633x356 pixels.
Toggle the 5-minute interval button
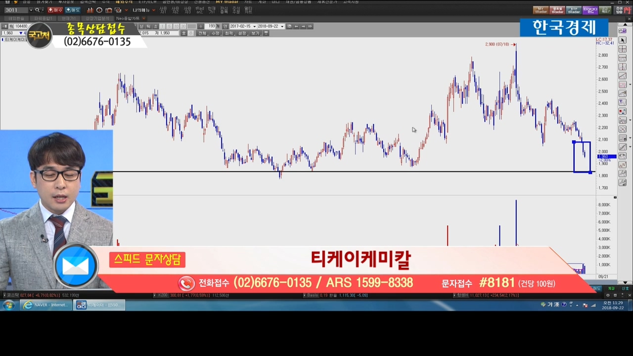[x=169, y=26]
